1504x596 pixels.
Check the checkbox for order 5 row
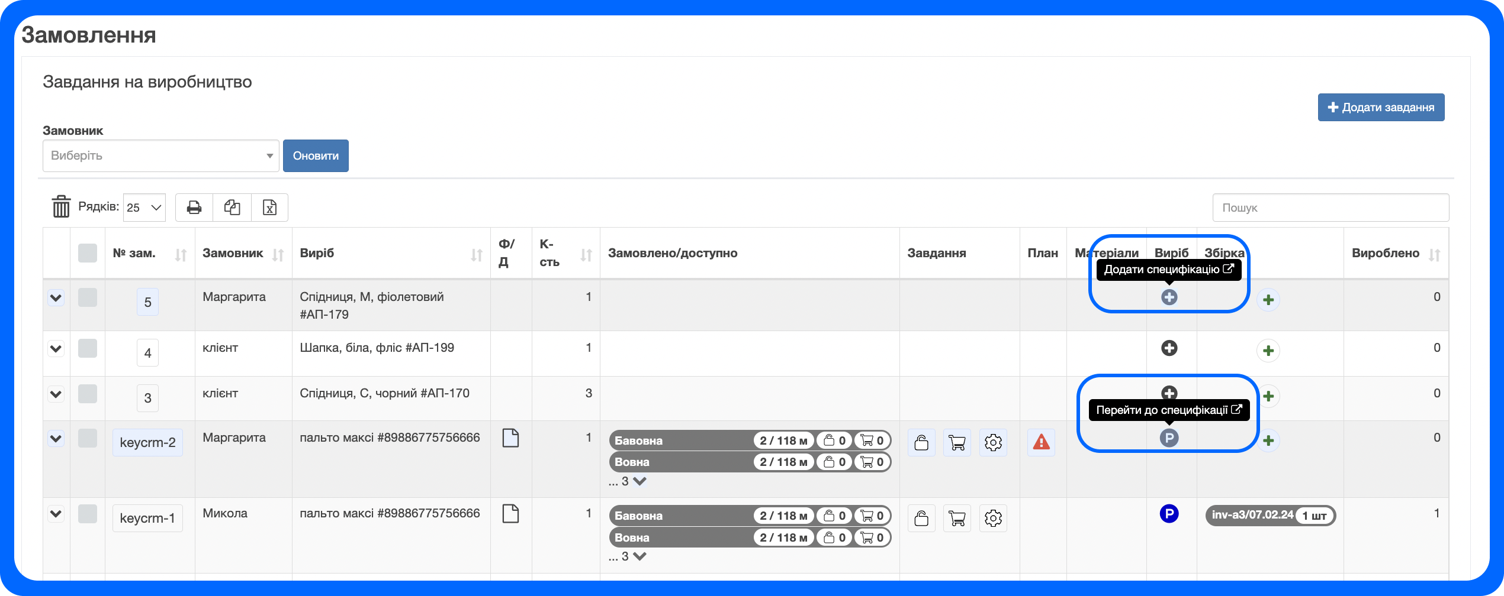(88, 297)
